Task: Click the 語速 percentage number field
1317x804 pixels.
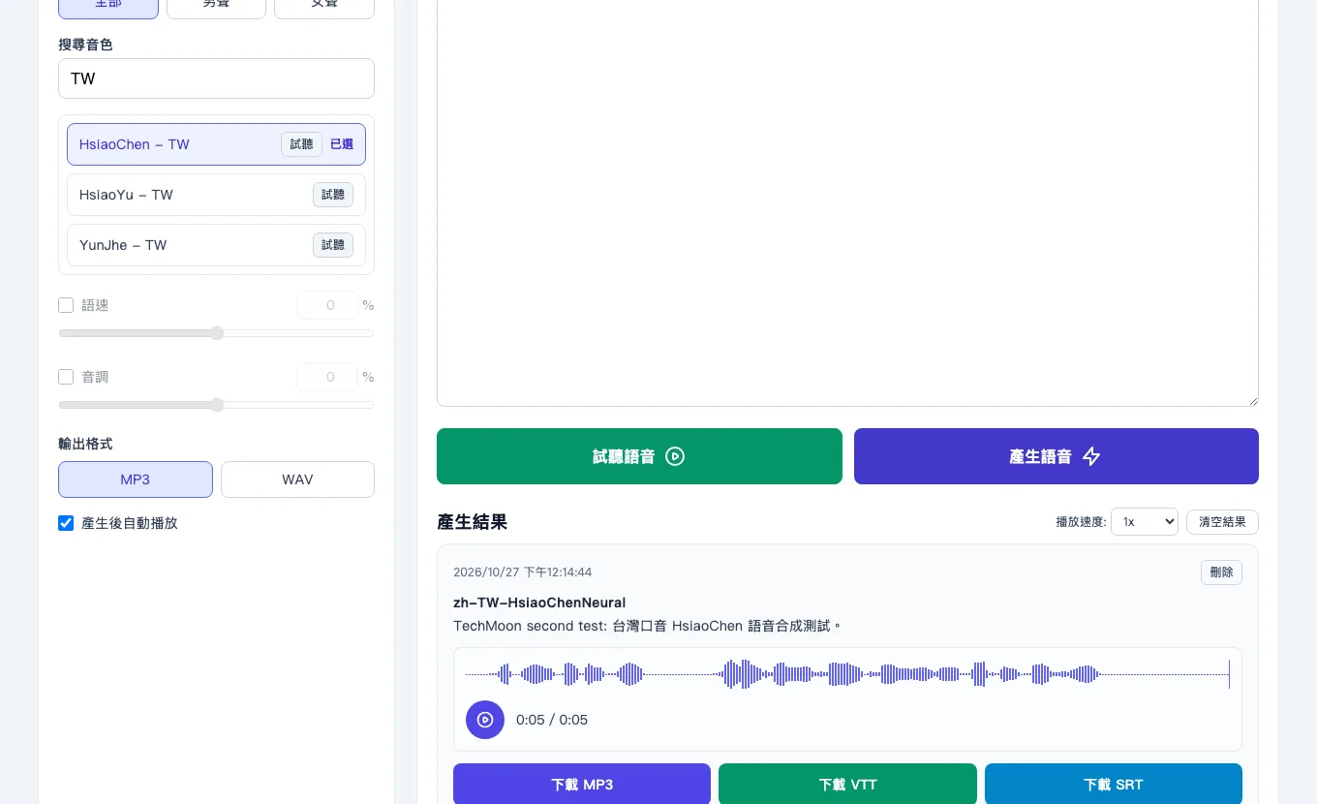Action: [327, 305]
